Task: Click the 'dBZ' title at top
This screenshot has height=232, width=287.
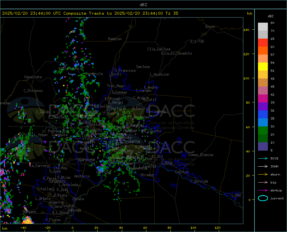Action: coord(143,5)
